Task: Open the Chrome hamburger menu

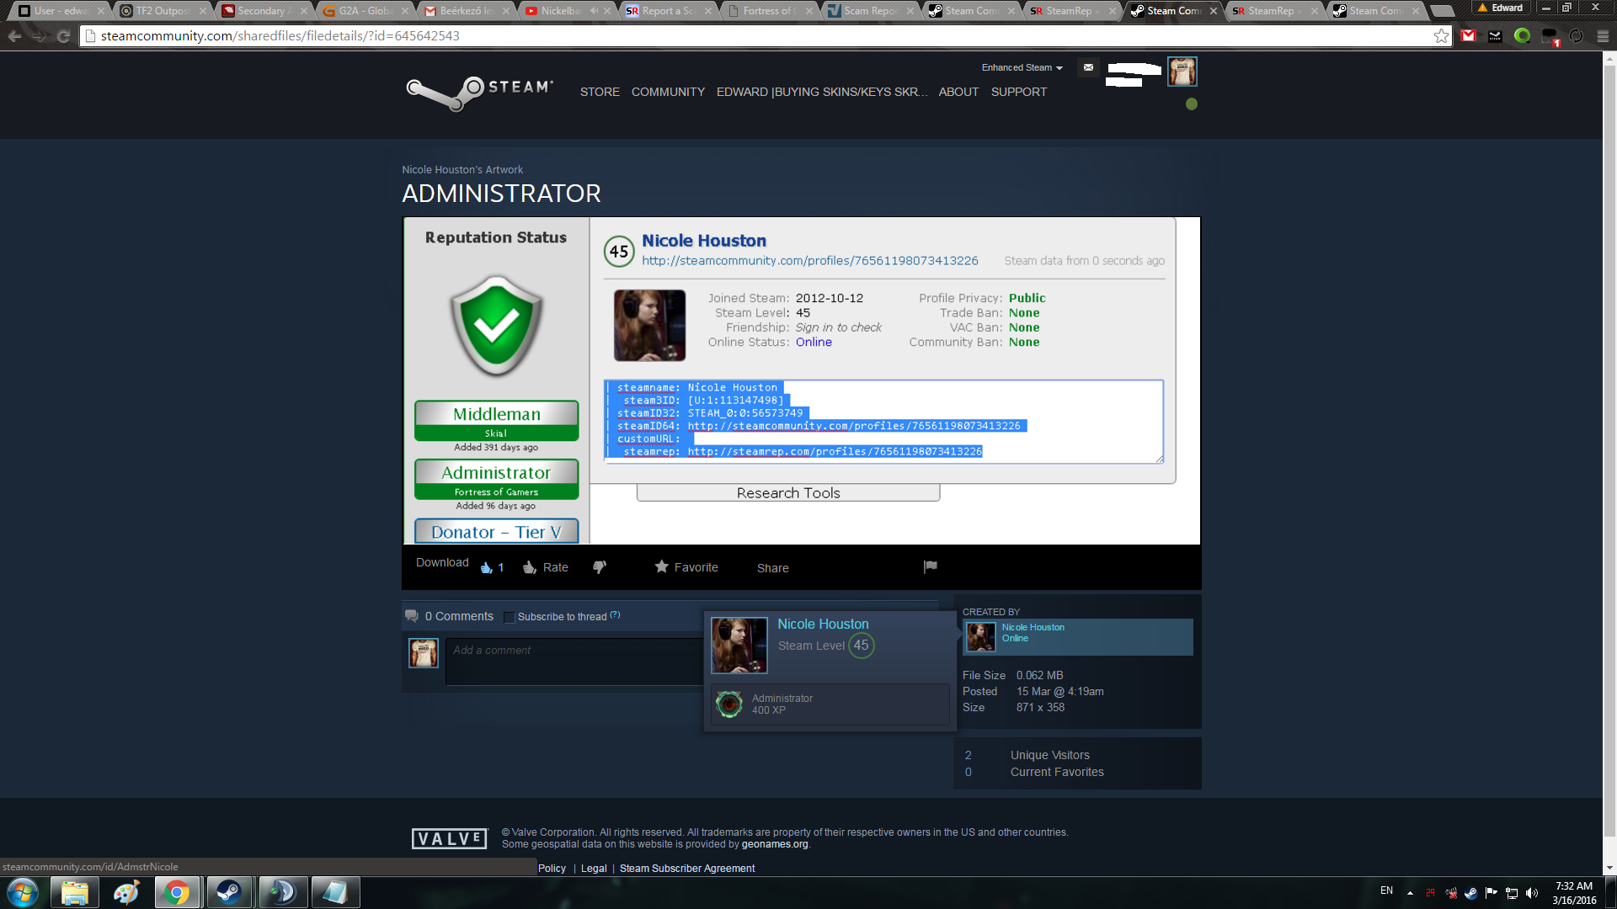Action: [1603, 36]
